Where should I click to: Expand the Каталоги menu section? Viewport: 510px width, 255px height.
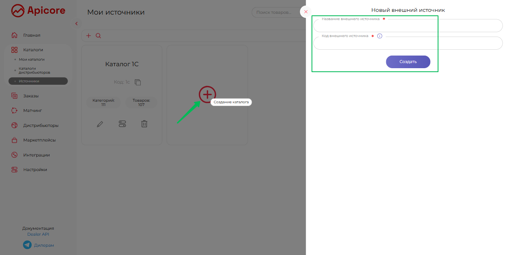pyautogui.click(x=33, y=50)
